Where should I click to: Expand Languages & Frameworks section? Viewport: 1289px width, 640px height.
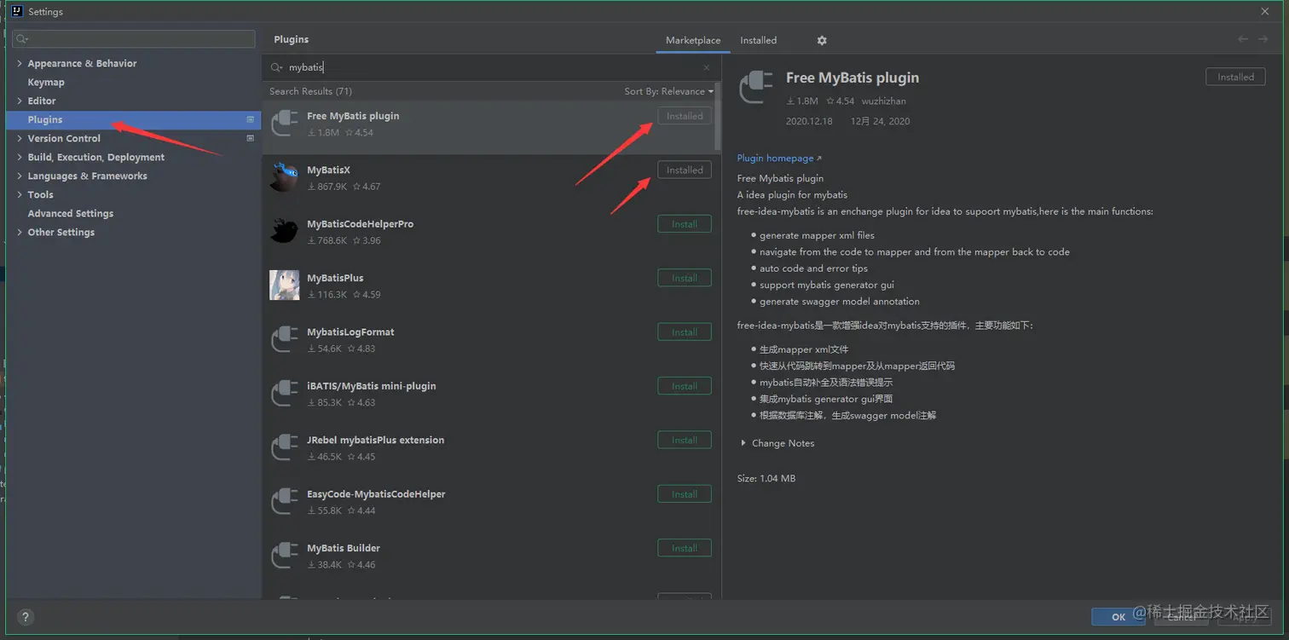(x=20, y=176)
